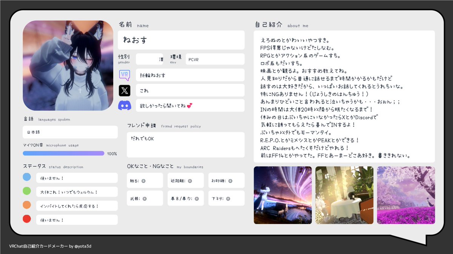Click the line mentioning FF14
This screenshot has width=453, height=254.
[336, 155]
